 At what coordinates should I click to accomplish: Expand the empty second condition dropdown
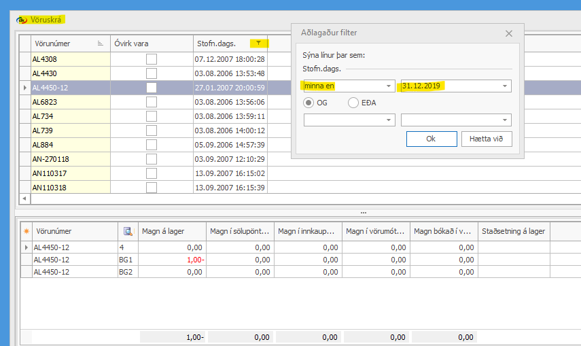click(389, 120)
